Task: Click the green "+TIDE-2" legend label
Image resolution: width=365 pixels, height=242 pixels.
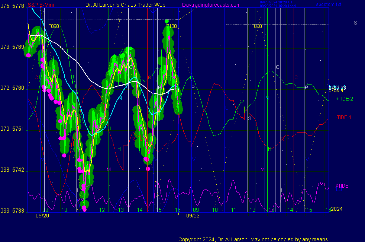Action: (344, 99)
